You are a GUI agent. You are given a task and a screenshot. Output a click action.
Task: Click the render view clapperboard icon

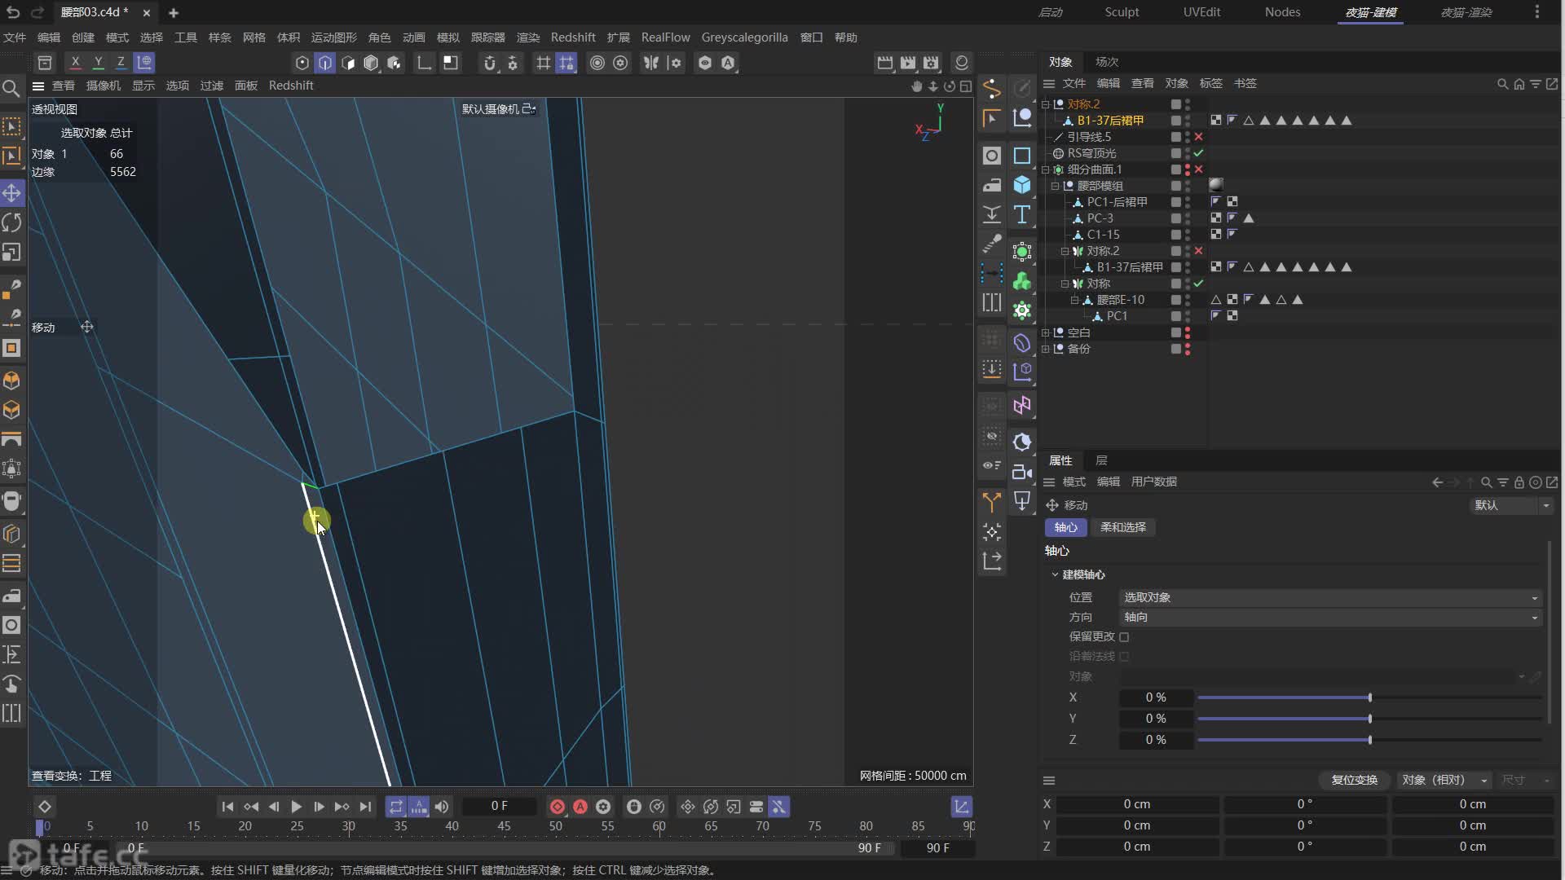click(884, 63)
